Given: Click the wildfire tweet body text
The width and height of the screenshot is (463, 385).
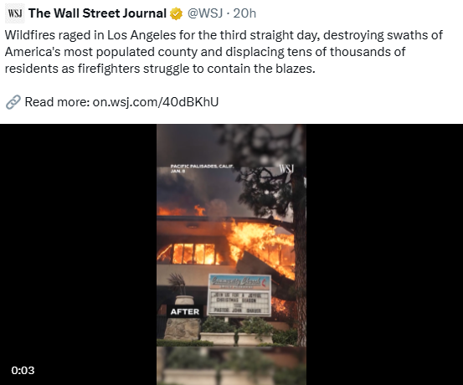Looking at the screenshot, I should pyautogui.click(x=224, y=52).
